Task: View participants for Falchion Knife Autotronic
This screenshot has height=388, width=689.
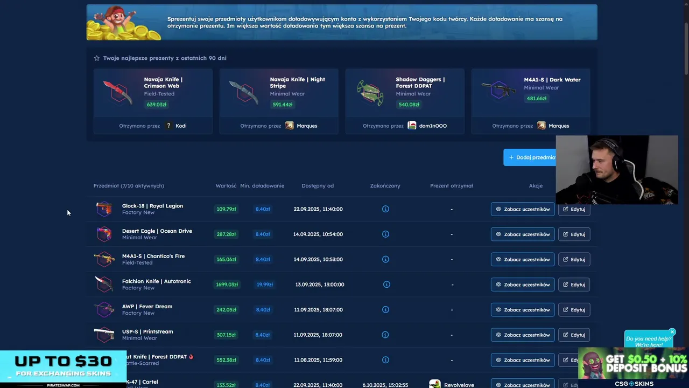Action: [x=523, y=285]
